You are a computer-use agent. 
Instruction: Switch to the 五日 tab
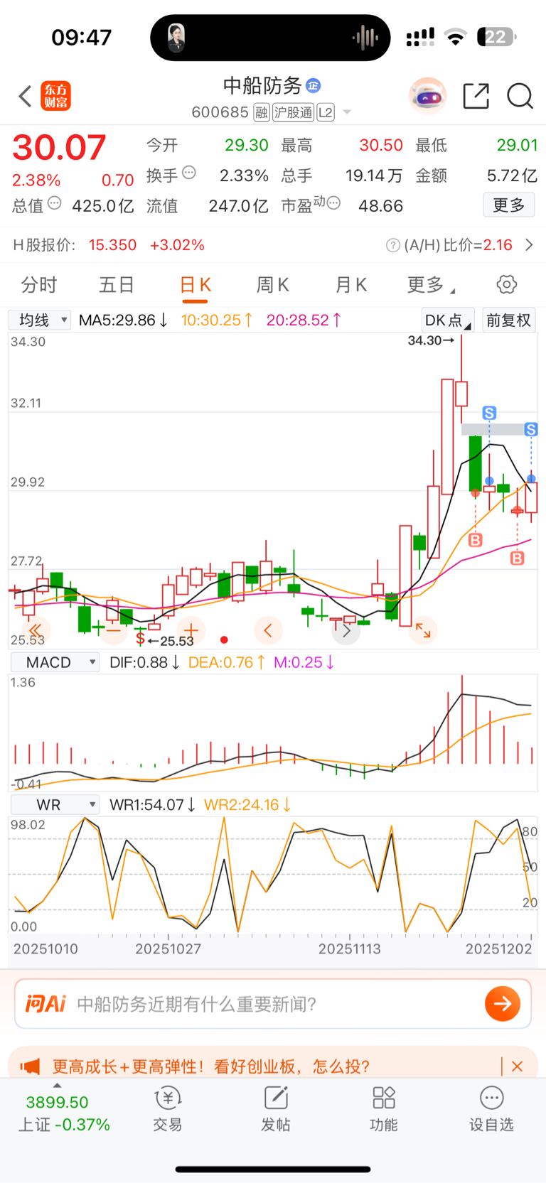pos(117,285)
